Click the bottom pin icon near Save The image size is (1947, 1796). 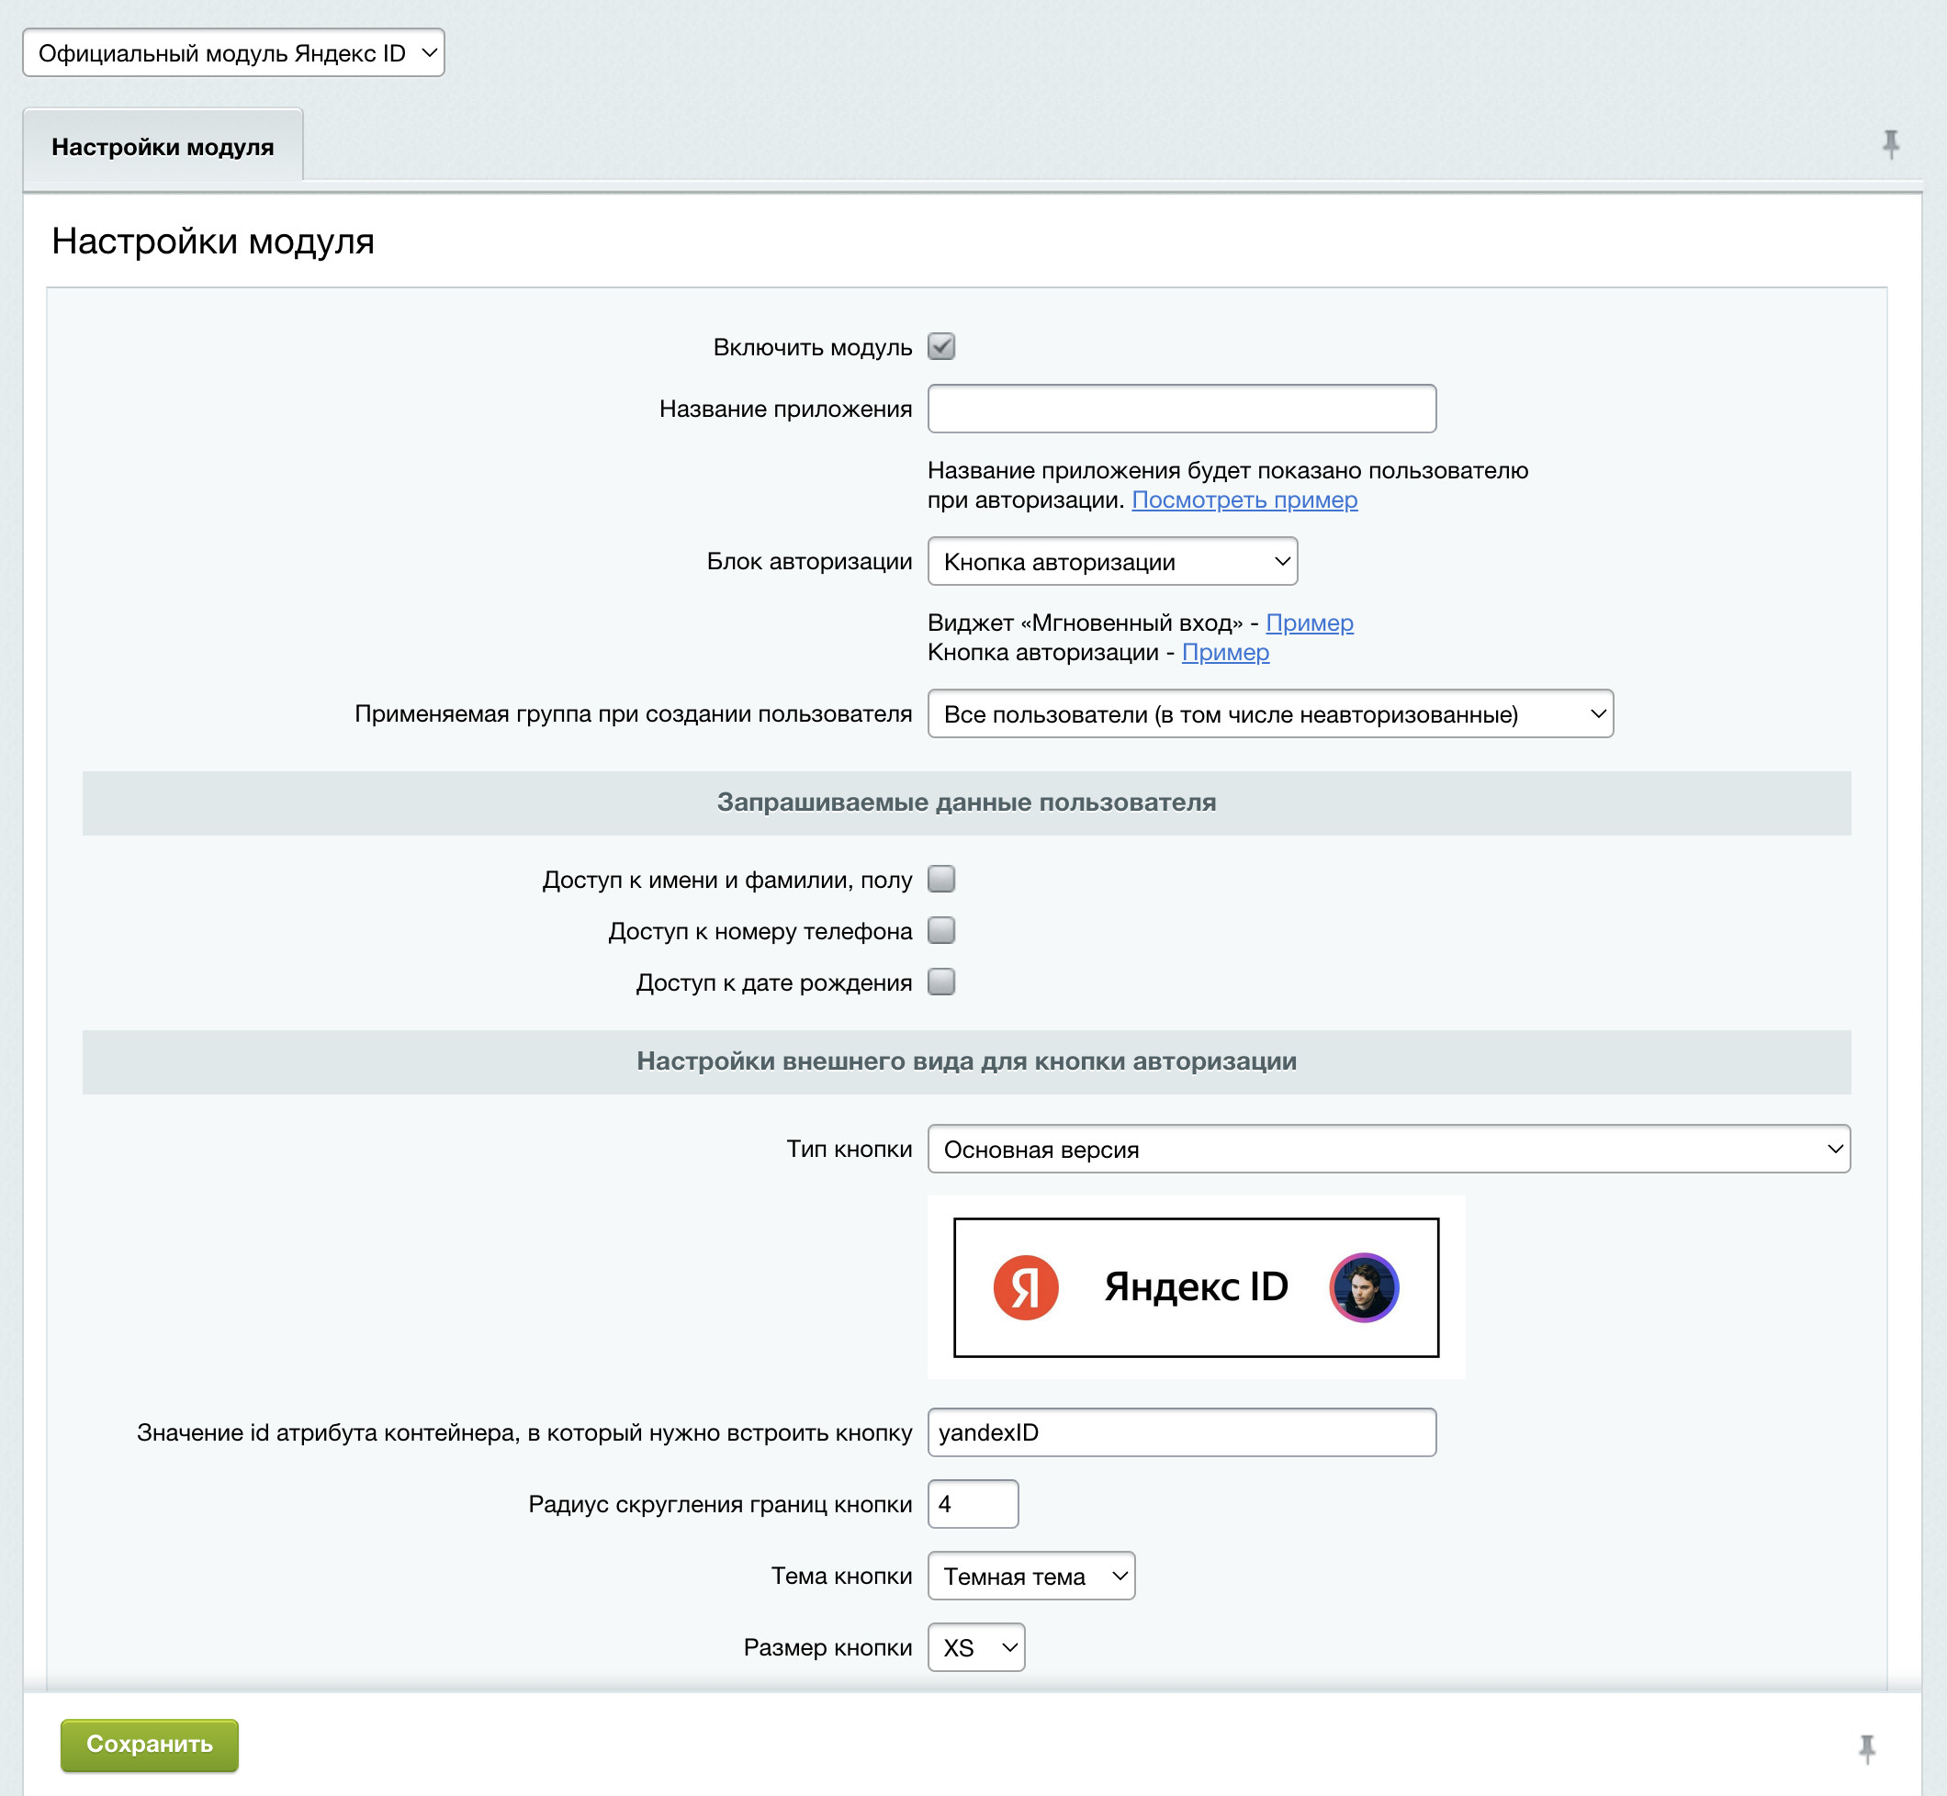tap(1866, 1748)
